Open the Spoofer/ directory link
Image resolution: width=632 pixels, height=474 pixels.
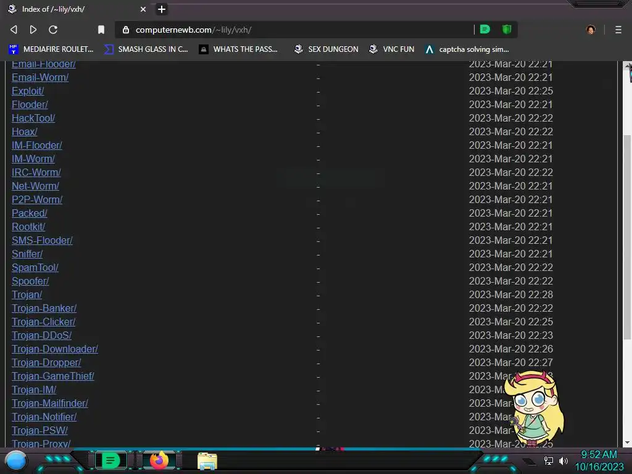pyautogui.click(x=30, y=281)
